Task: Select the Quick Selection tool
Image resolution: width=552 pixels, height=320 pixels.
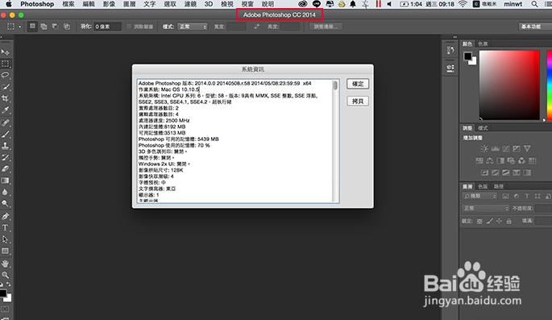Action: [x=5, y=87]
